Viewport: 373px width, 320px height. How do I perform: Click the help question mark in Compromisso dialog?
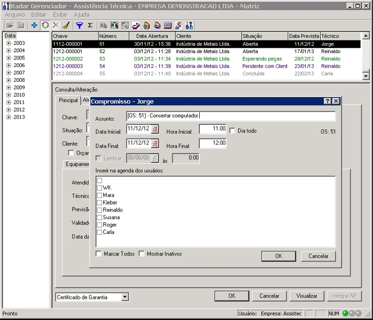coord(327,101)
